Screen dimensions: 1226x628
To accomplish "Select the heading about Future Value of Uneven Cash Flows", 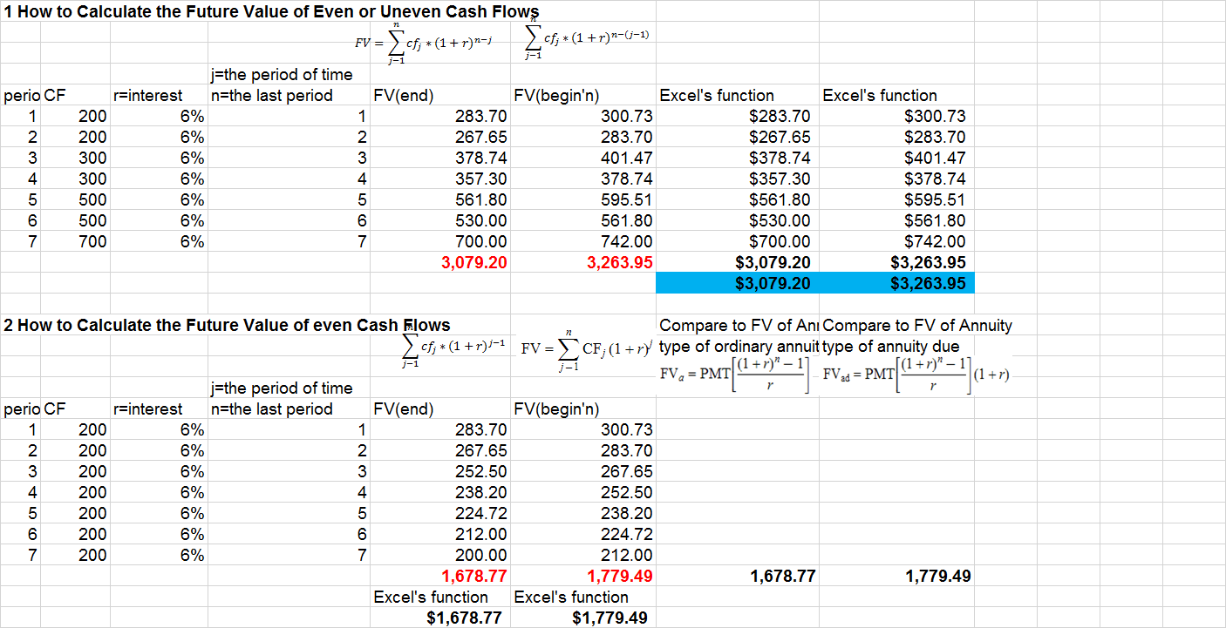I will (262, 12).
